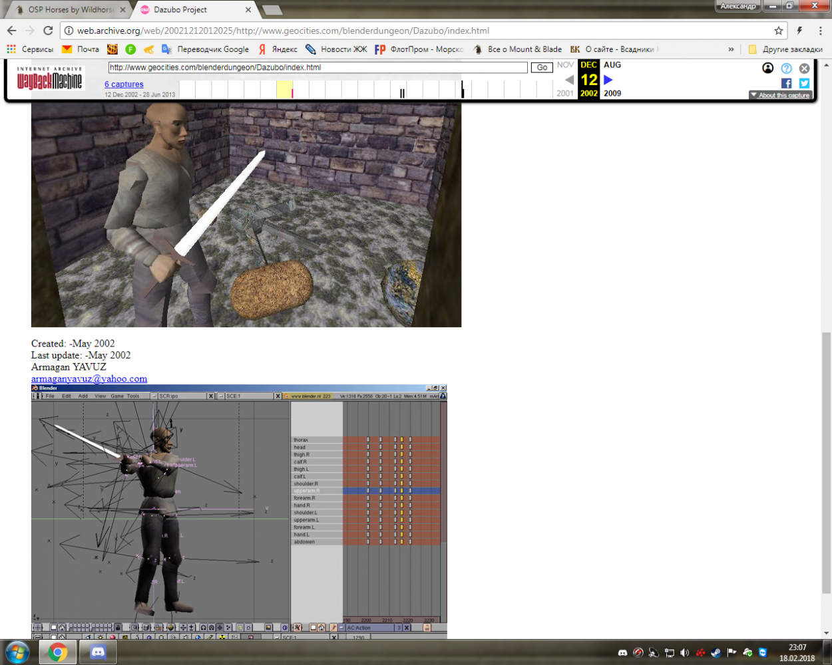Image resolution: width=832 pixels, height=665 pixels.
Task: Share the capture via the Twitter icon
Action: pos(804,83)
